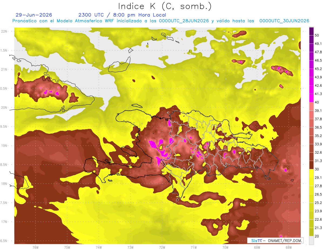Image resolution: width=324 pixels, height=251 pixels.
Task: Click the "17N" latitude axis label
Action: 5,222
